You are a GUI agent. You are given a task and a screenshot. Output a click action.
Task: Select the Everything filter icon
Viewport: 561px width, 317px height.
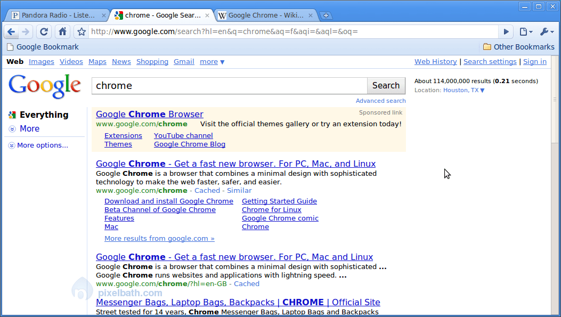pos(12,115)
